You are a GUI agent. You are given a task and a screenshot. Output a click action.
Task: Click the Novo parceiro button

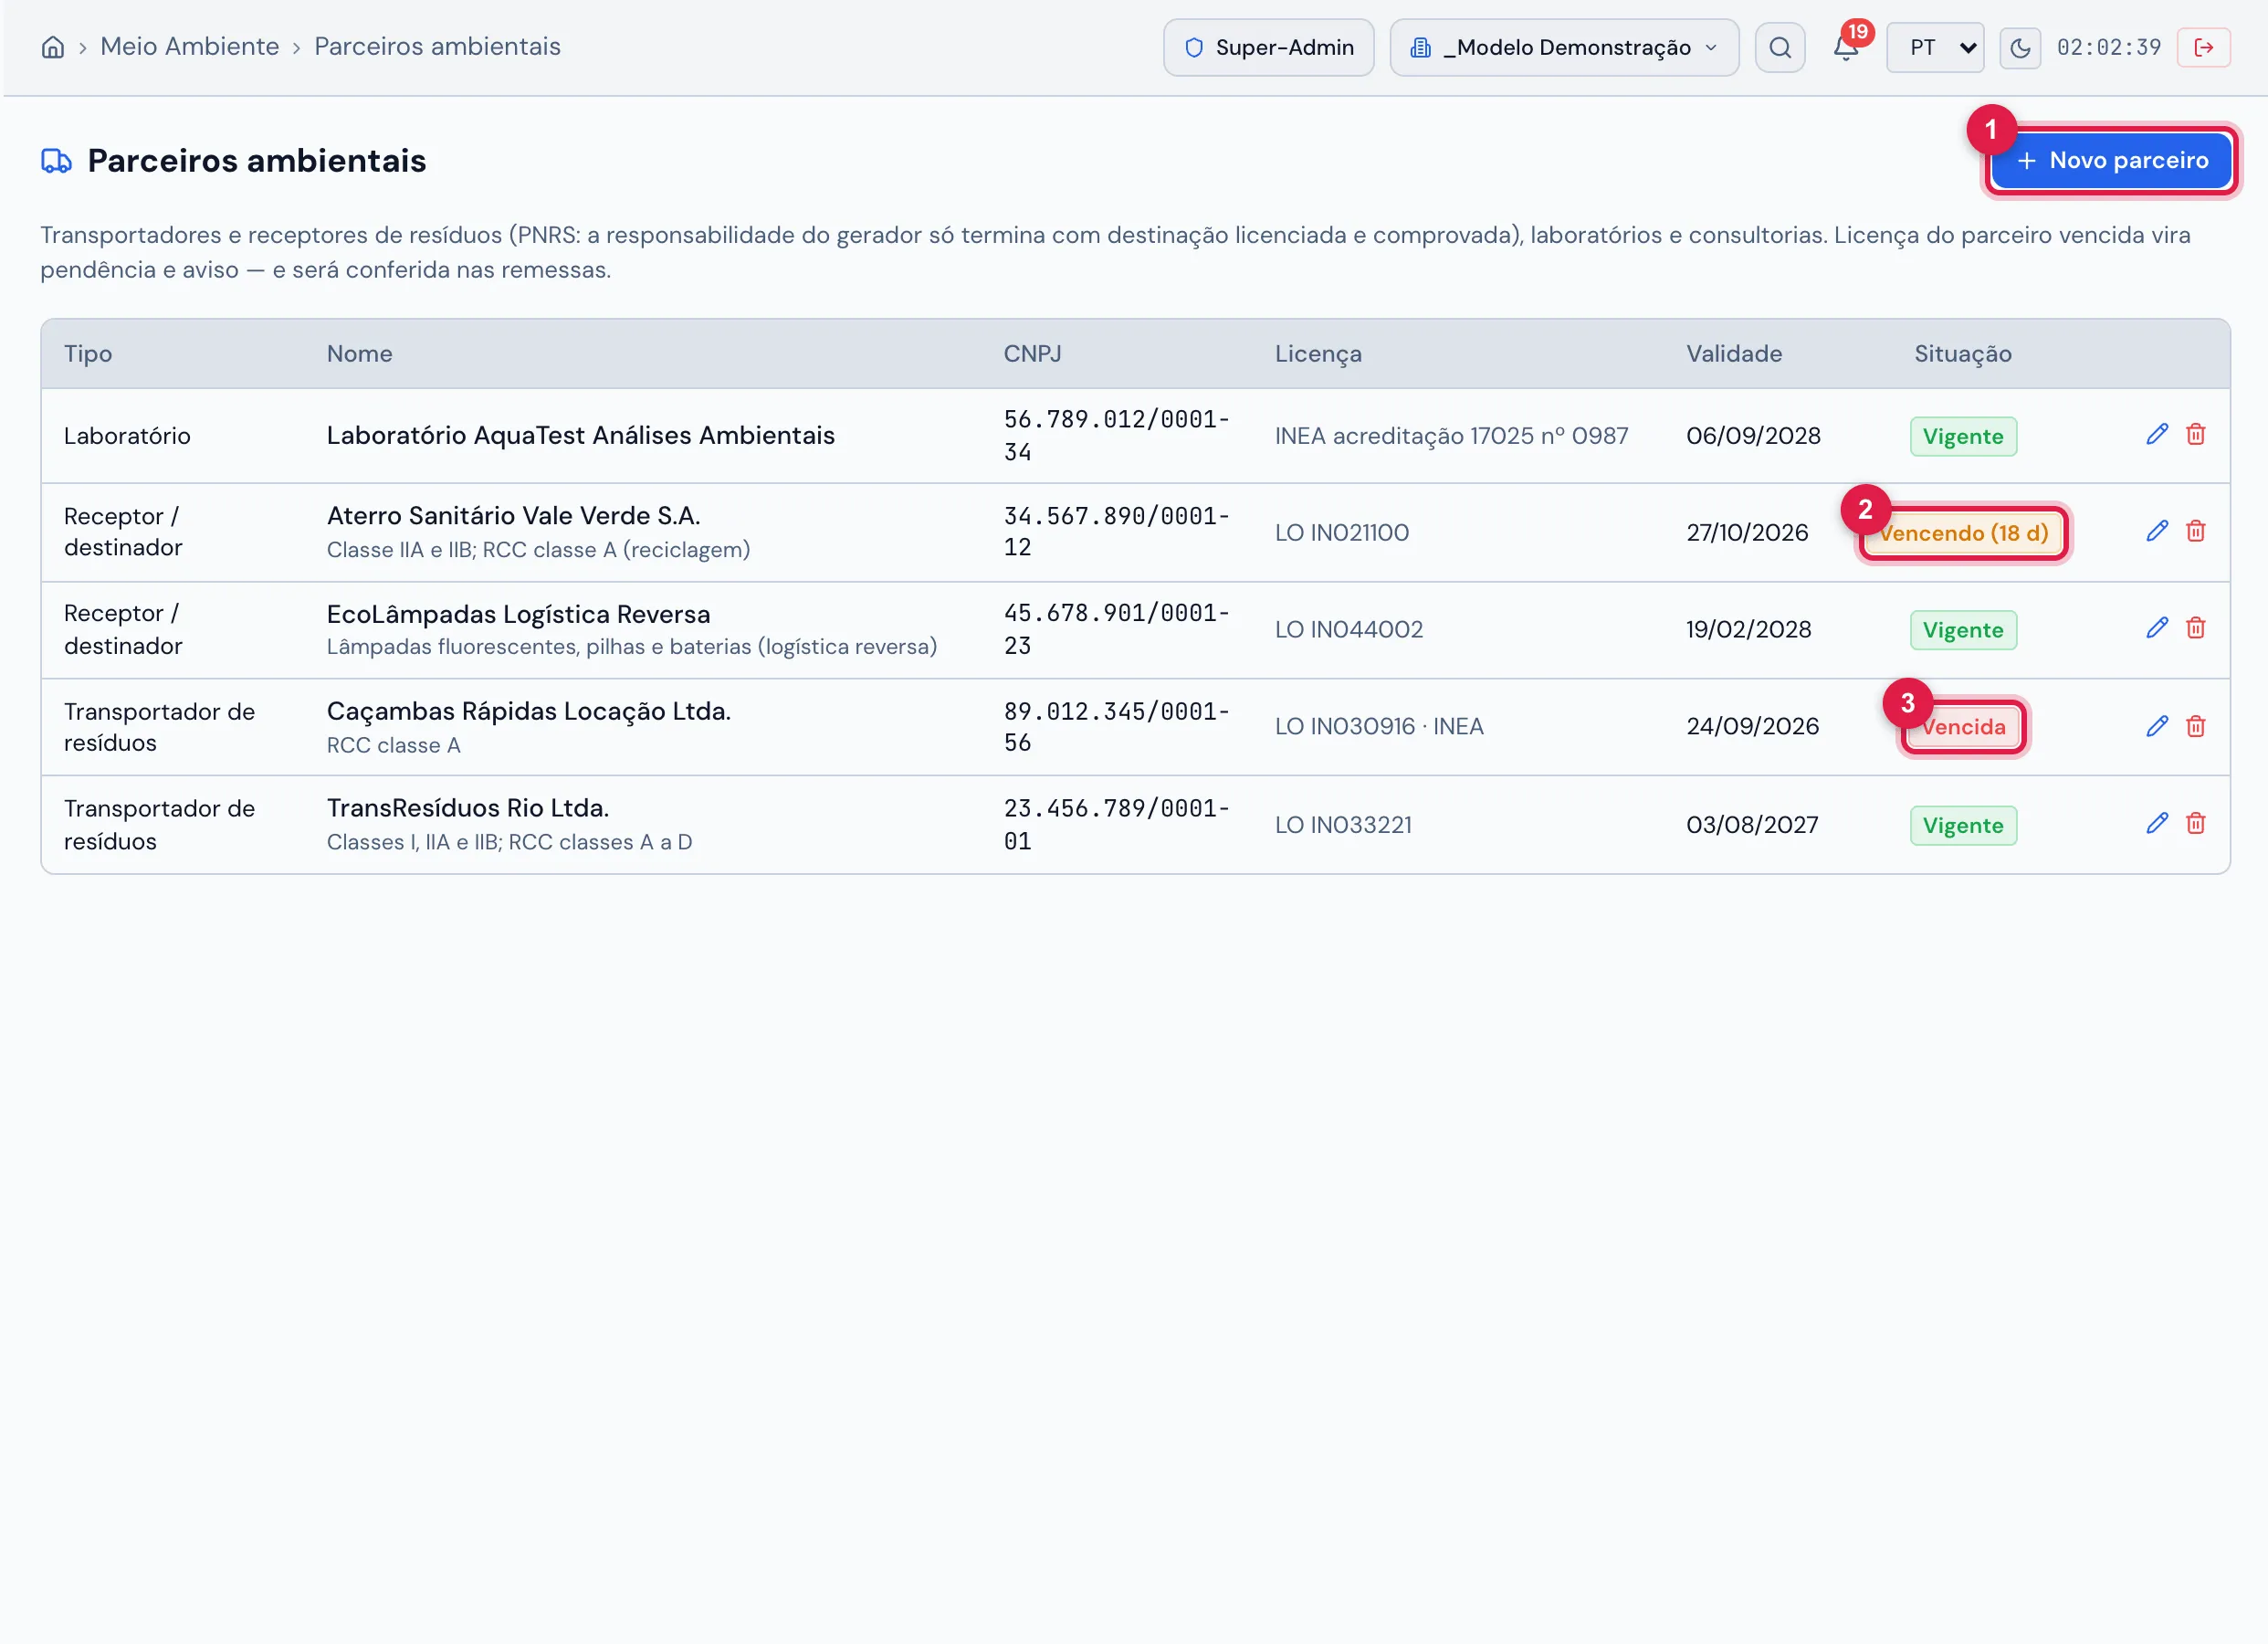(2111, 160)
